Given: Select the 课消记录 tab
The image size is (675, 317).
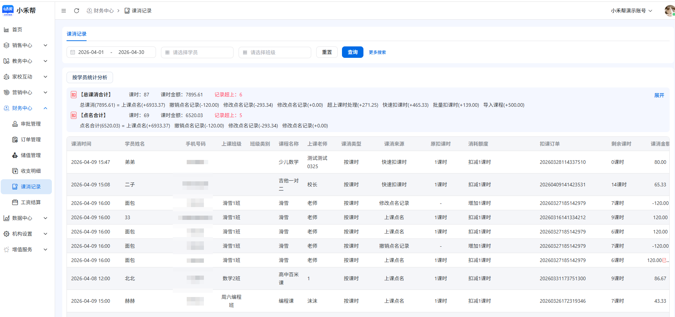Looking at the screenshot, I should (x=77, y=34).
